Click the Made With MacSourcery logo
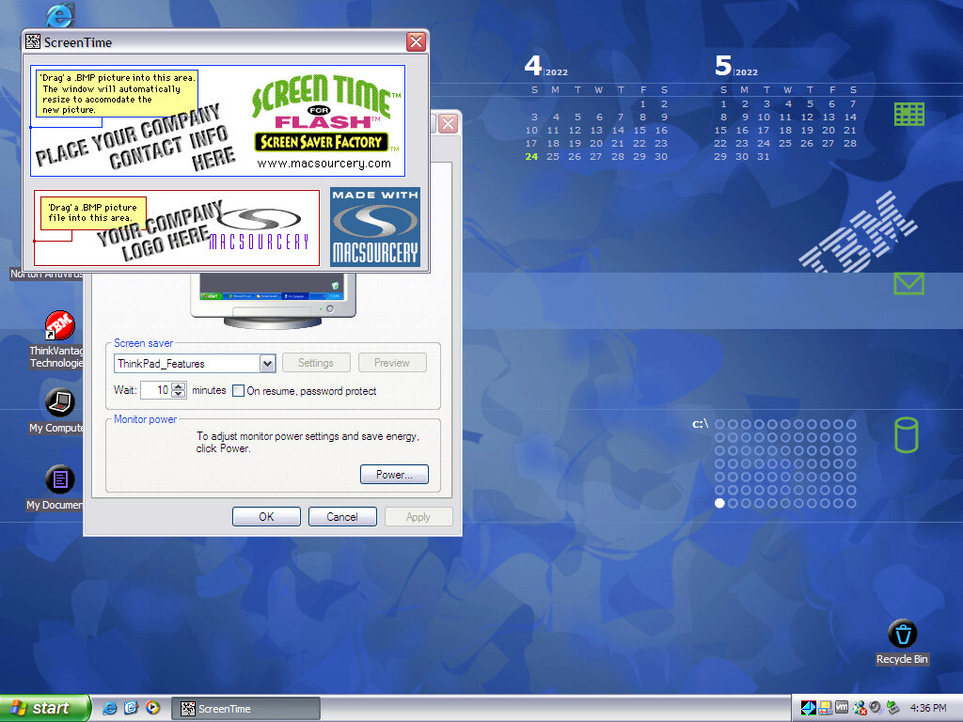The image size is (963, 722). (375, 227)
